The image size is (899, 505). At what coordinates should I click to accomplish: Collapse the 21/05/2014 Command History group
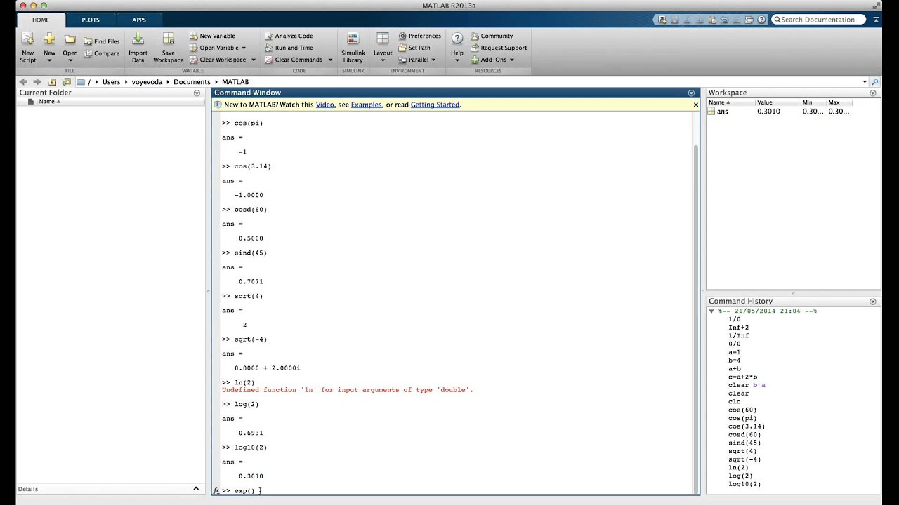pyautogui.click(x=711, y=311)
